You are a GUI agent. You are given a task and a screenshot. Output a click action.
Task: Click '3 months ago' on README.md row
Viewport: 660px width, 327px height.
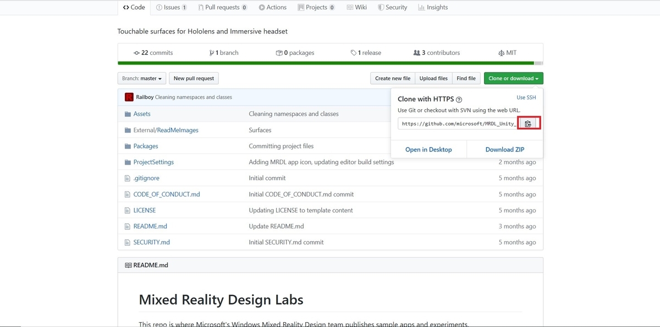[517, 227]
